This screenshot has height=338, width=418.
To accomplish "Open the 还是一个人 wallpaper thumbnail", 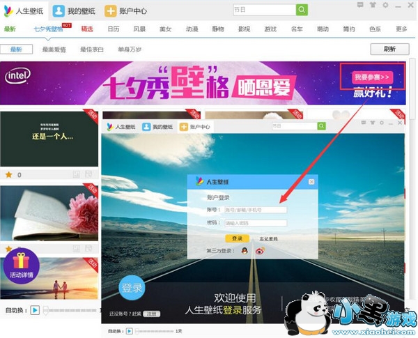I will (x=49, y=139).
